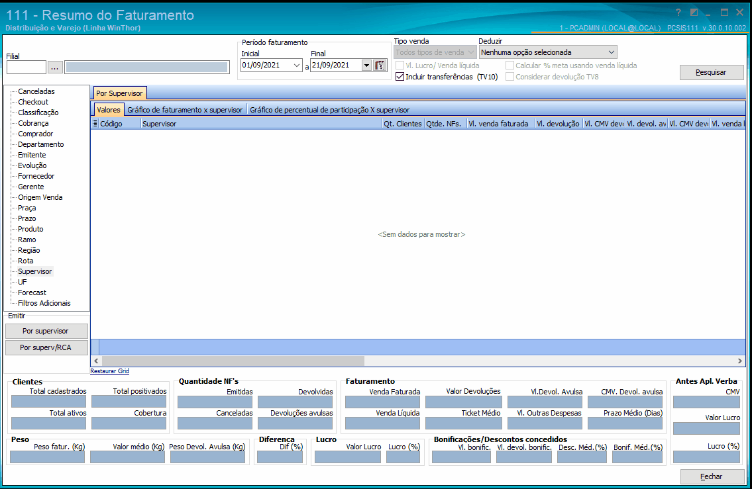Click the Filial code input field
Screen dimensions: 752x489
[27, 67]
